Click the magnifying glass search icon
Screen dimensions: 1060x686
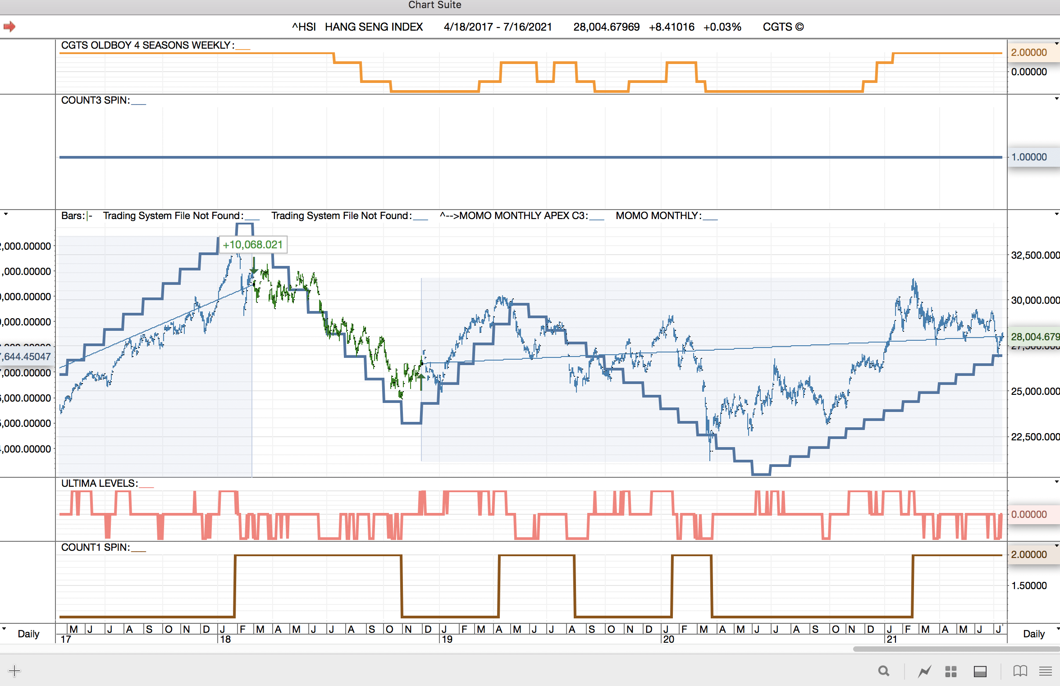(x=883, y=671)
